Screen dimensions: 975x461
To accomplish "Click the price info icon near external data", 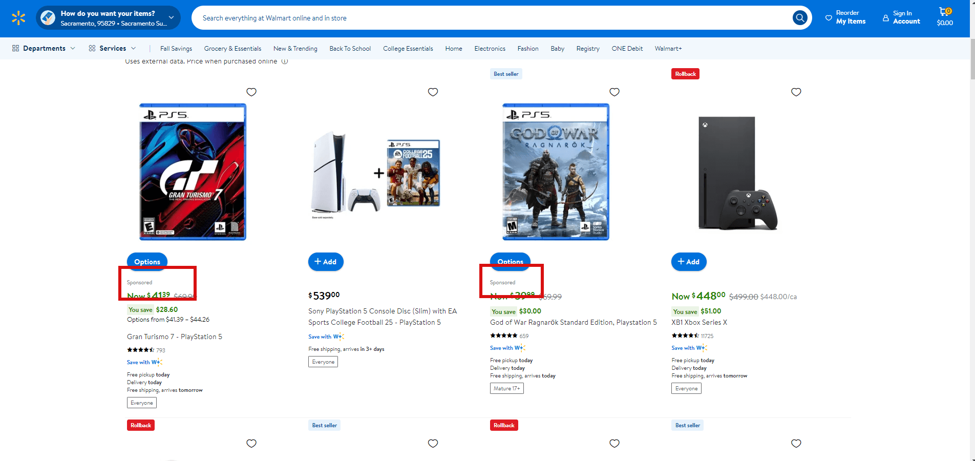I will tap(285, 61).
